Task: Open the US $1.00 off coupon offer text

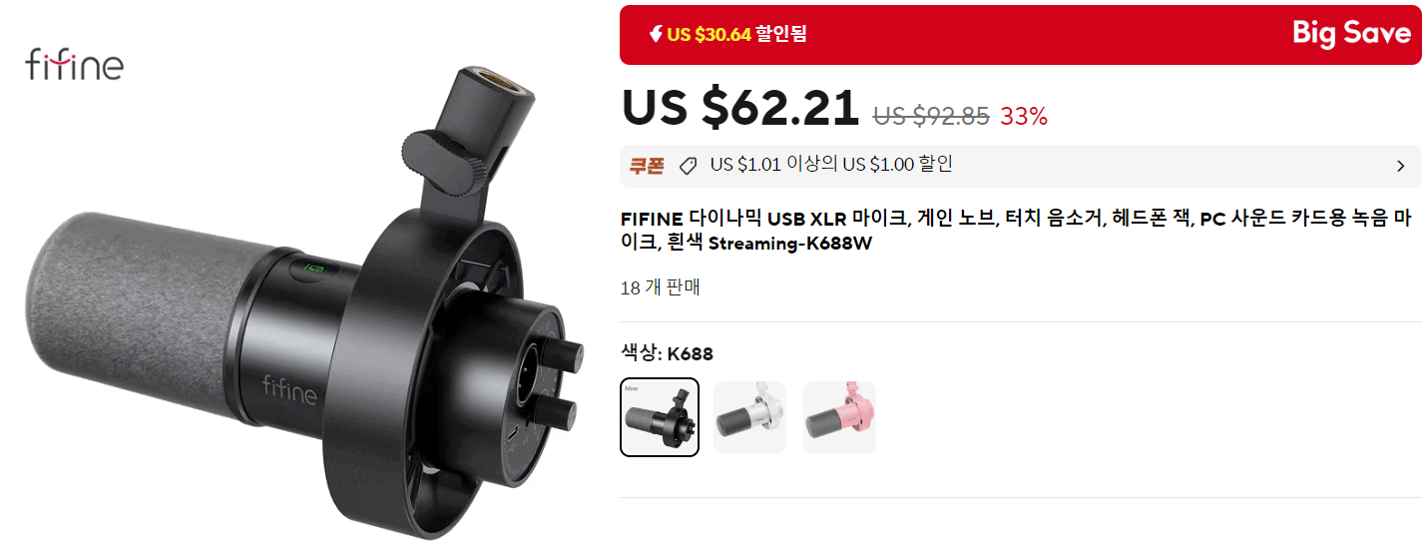Action: coord(831,165)
